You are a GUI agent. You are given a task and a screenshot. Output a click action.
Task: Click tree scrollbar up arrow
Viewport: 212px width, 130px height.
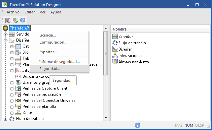pos(106,28)
